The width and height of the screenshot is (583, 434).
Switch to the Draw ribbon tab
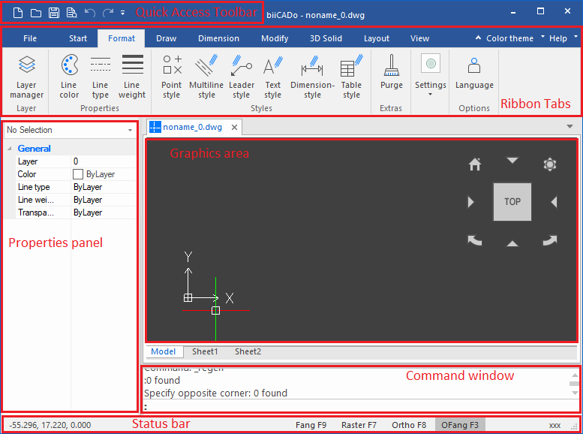point(166,38)
